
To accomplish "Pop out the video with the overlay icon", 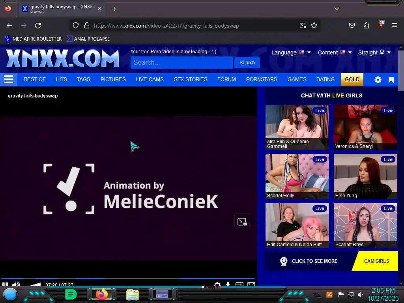I will [242, 222].
